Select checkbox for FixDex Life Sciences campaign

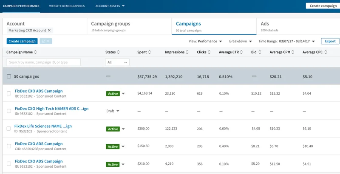[8, 128]
